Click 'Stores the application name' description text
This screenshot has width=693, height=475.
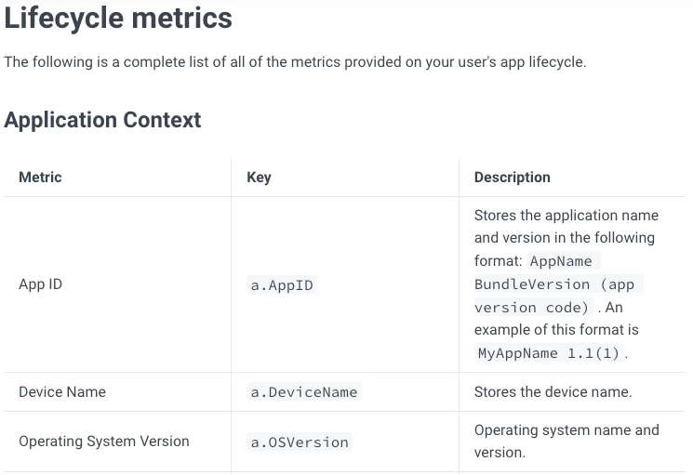pos(566,216)
